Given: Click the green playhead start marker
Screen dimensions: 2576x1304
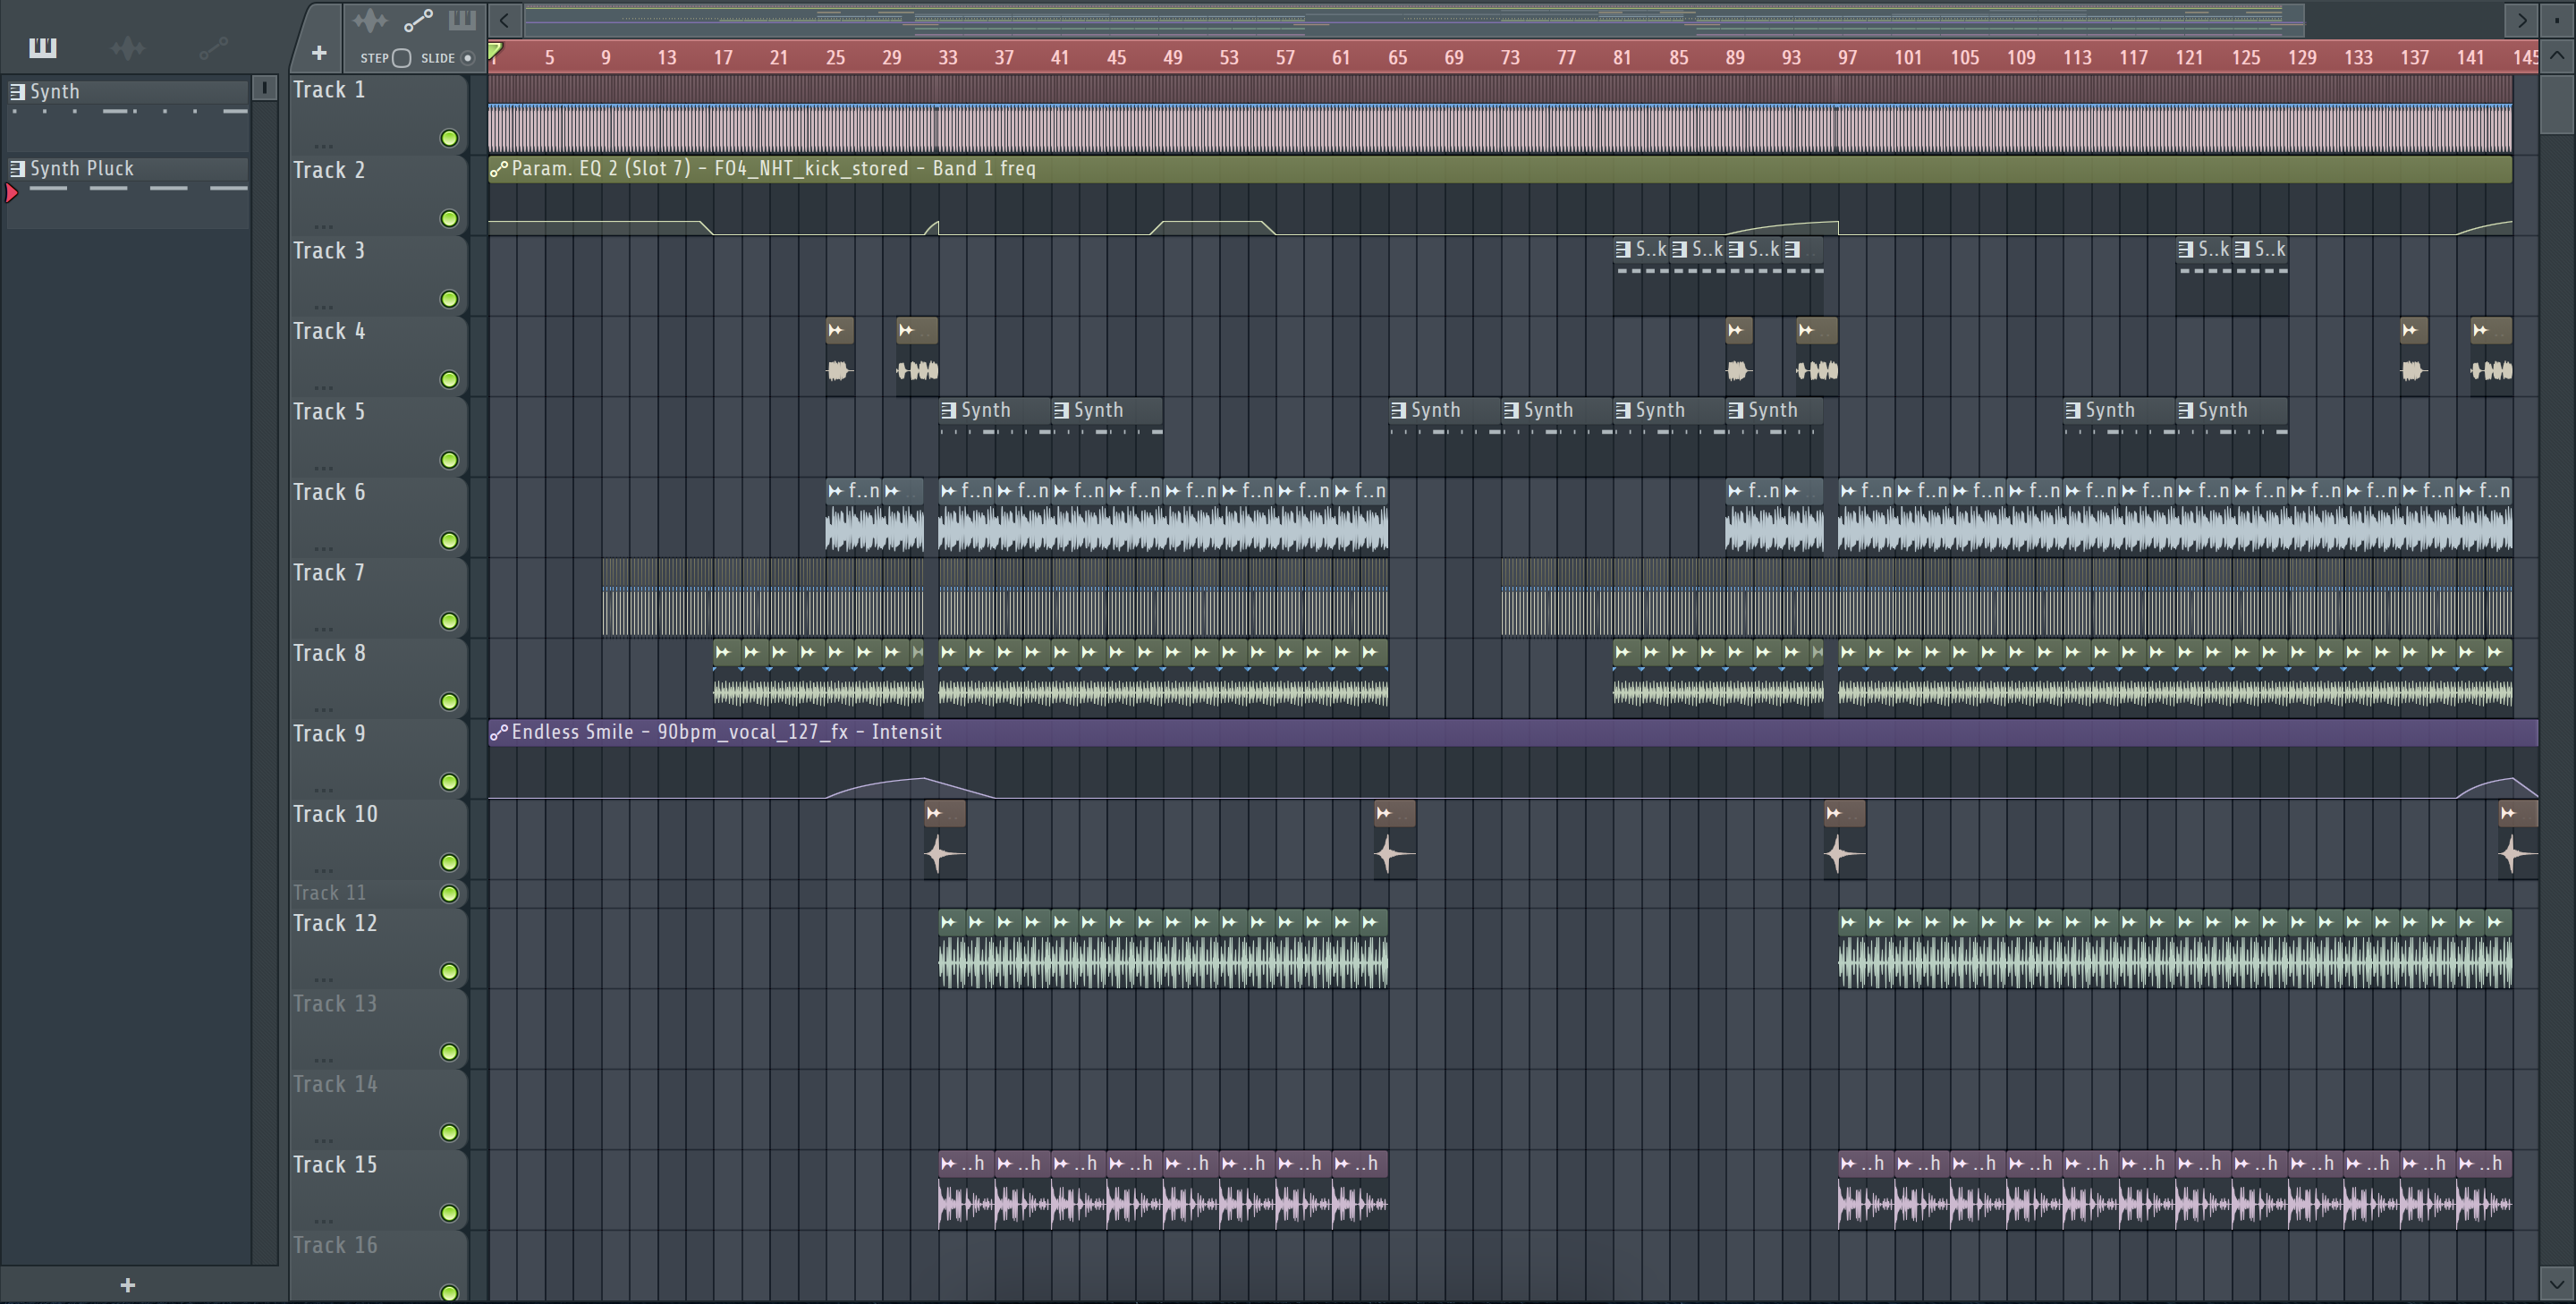Looking at the screenshot, I should (x=495, y=51).
